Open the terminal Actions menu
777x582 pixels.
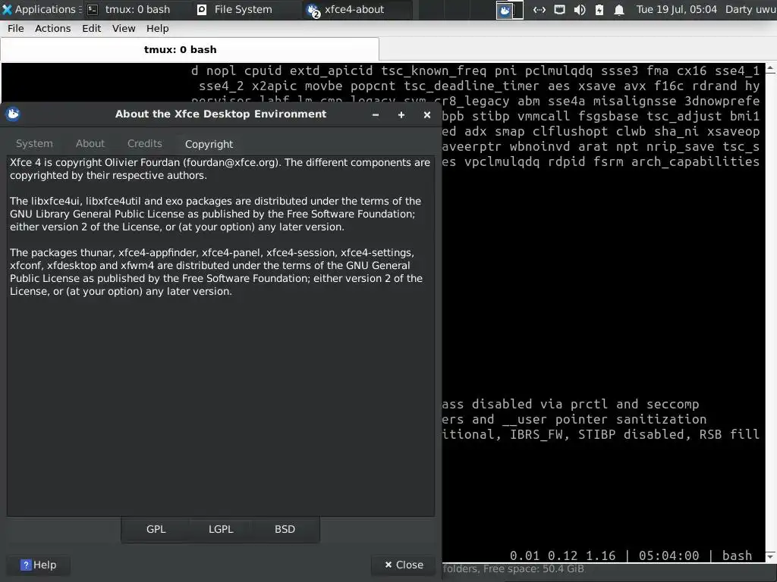(x=52, y=28)
